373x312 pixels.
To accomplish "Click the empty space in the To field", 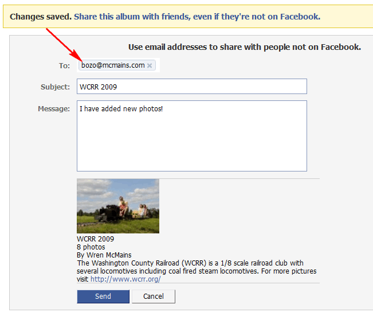I will 158,65.
